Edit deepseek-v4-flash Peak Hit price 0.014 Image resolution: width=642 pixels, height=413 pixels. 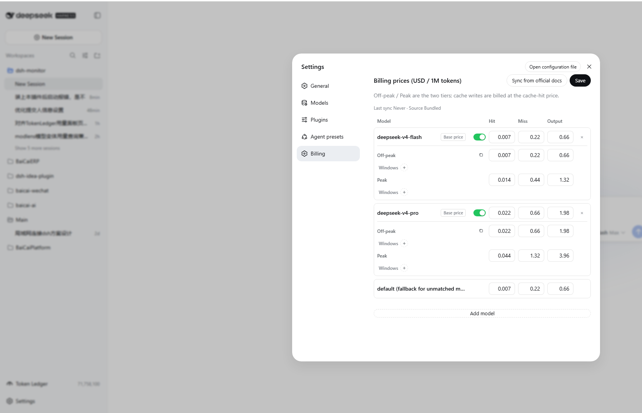click(x=502, y=180)
